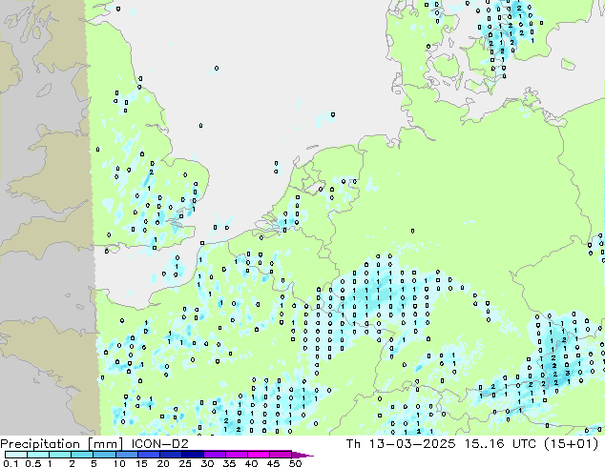Pick the 30–35 mm purple legend segment
Image resolution: width=605 pixels, height=467 pixels.
215,455
